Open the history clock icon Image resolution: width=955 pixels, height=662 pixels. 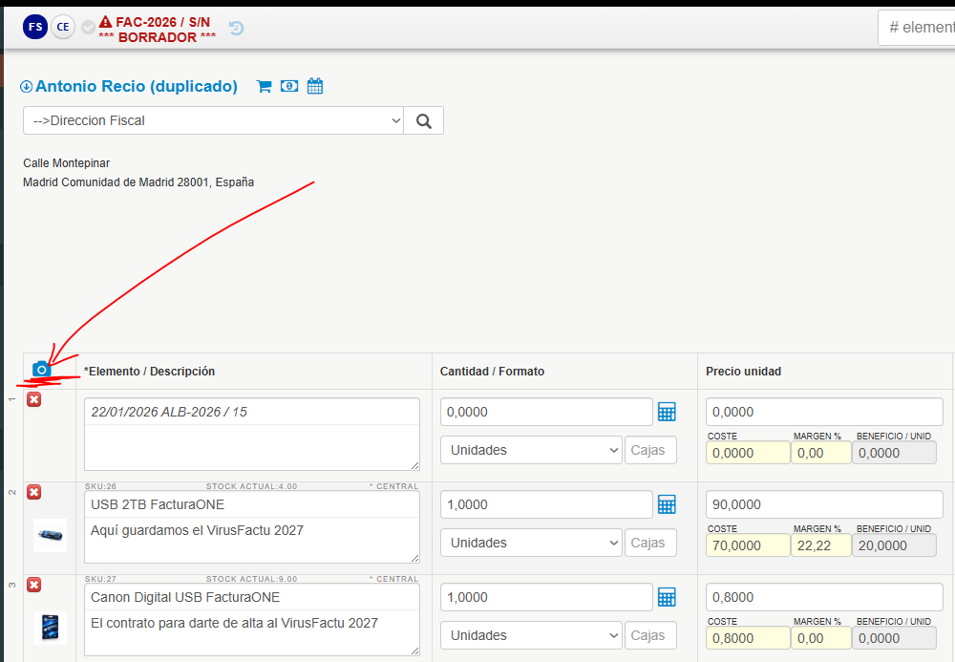tap(236, 28)
